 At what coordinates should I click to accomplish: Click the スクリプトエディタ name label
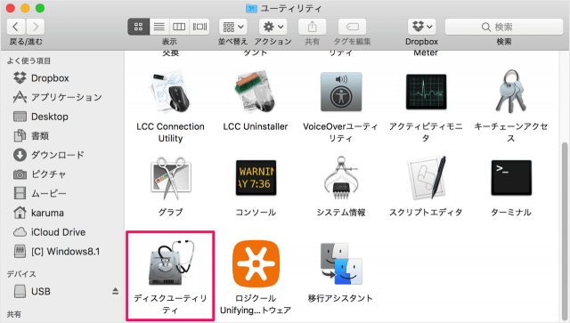tap(426, 212)
